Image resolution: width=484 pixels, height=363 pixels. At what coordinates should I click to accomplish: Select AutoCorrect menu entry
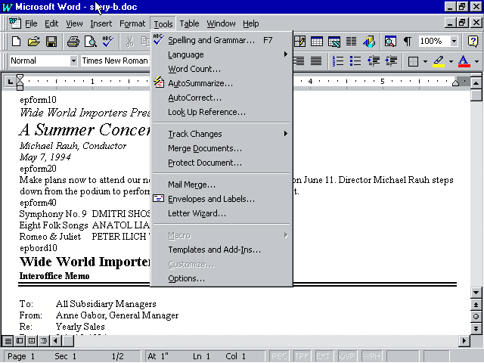pyautogui.click(x=222, y=98)
